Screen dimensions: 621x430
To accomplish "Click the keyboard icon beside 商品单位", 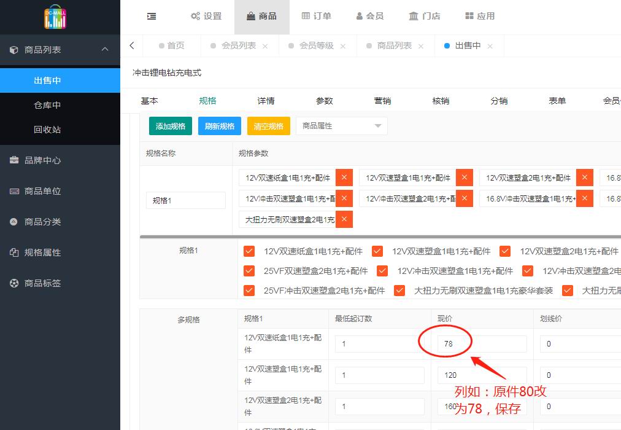I will tap(14, 191).
